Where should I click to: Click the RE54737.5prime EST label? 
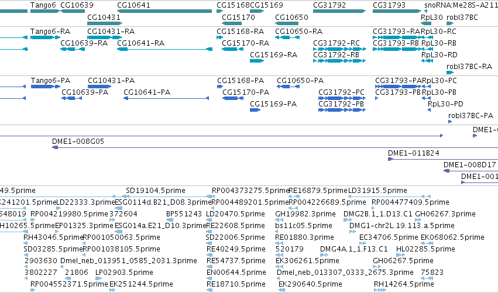coord(236,261)
